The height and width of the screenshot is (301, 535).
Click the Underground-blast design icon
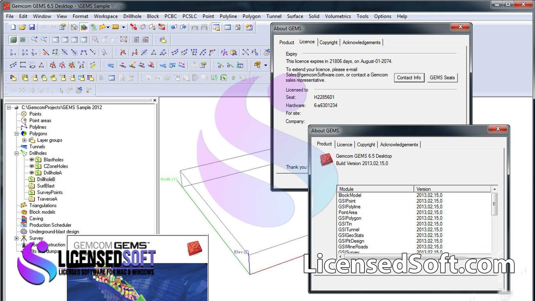coord(24,231)
